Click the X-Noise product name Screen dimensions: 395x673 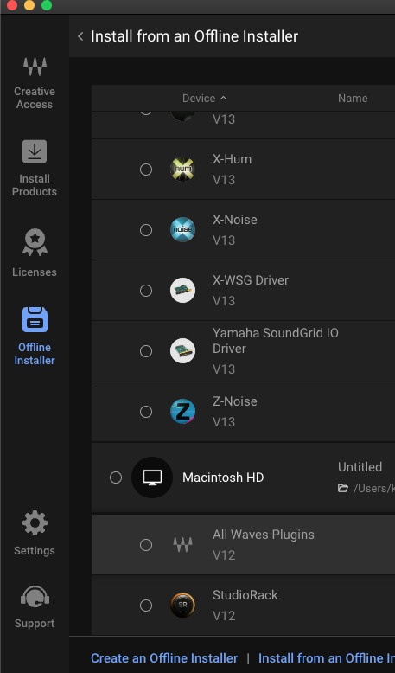235,220
